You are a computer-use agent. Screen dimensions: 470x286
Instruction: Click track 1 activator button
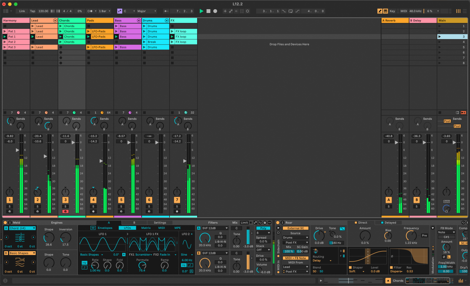coord(10,200)
